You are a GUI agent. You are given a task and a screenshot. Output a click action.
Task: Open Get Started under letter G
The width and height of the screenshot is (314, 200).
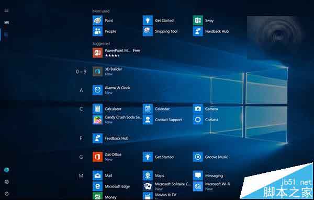[148, 157]
